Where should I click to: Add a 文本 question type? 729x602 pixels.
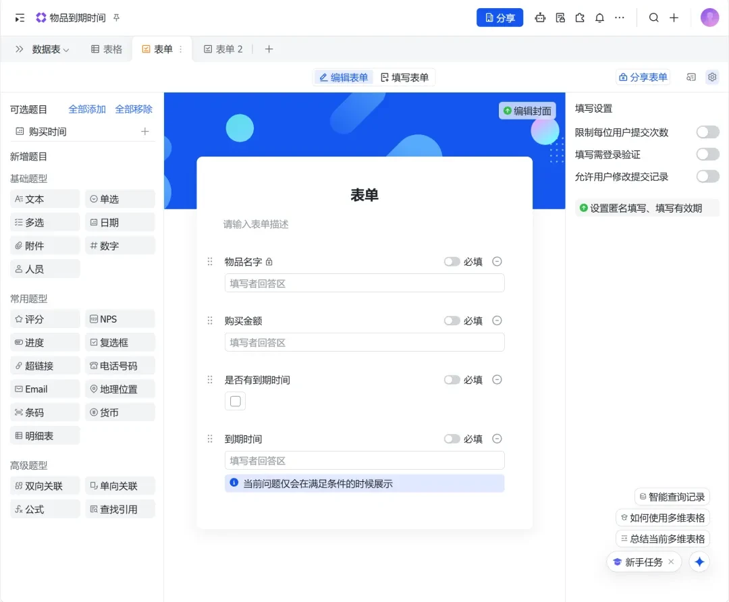[x=45, y=199]
